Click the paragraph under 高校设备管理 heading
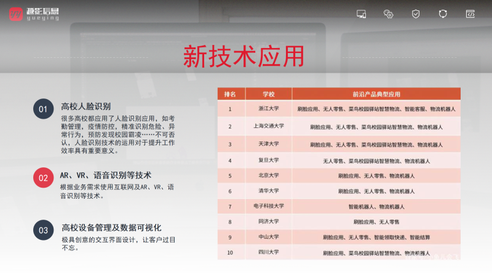The width and height of the screenshot is (492, 275). pyautogui.click(x=119, y=244)
